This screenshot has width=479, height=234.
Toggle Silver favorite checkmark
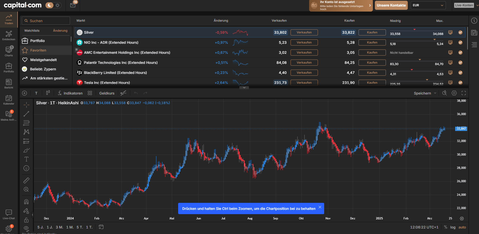click(x=460, y=32)
